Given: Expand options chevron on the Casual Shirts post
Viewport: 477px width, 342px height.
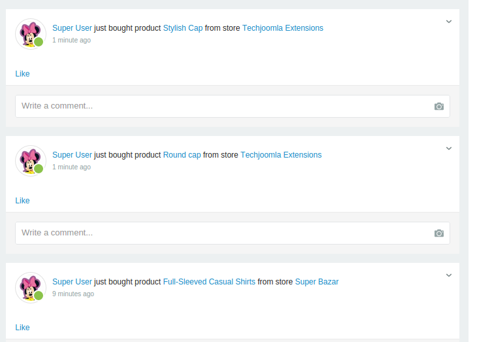Looking at the screenshot, I should [449, 275].
